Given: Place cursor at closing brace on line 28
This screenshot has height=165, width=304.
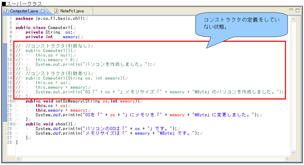Looking at the screenshot, I should pyautogui.click(x=17, y=142).
